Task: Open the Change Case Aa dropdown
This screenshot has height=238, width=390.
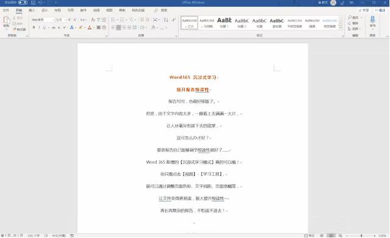Action: [x=83, y=19]
